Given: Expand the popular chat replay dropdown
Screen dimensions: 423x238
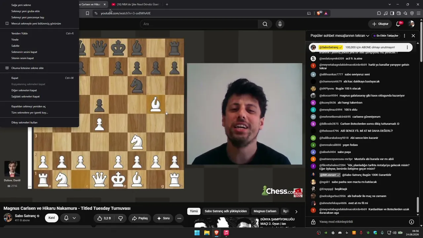Looking at the screenshot, I should (367, 36).
